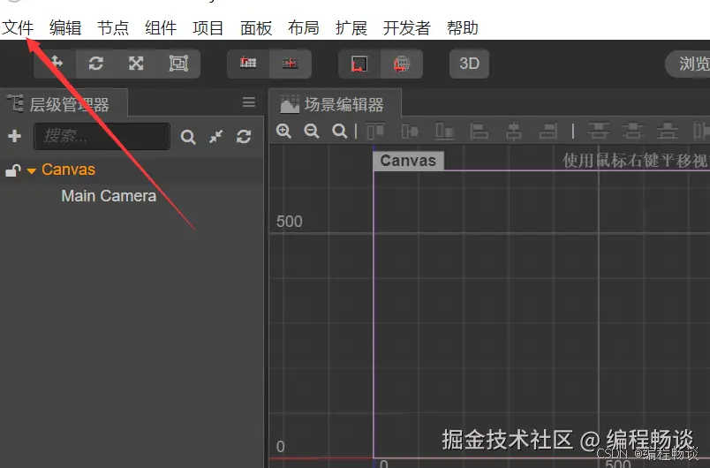
Task: Refresh the hierarchy panel
Action: click(244, 136)
